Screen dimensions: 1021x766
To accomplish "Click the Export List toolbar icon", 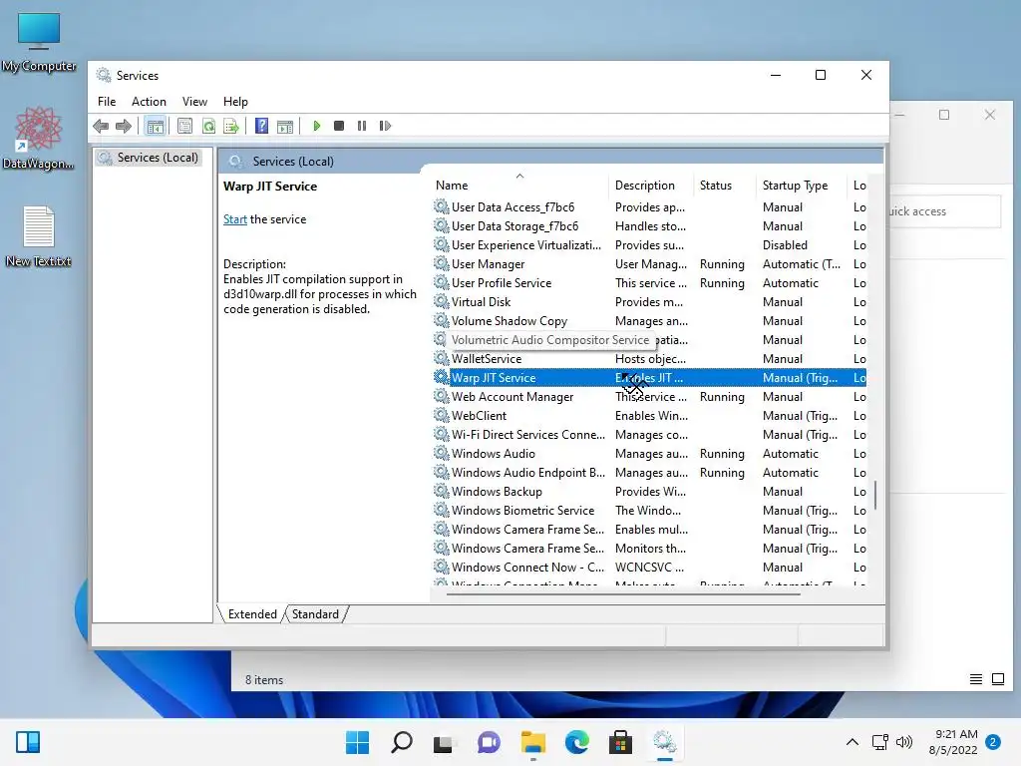I will tap(231, 126).
